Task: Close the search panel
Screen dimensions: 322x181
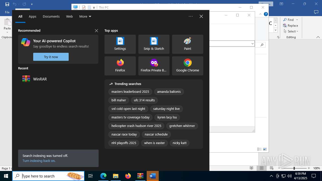Action: [x=201, y=16]
